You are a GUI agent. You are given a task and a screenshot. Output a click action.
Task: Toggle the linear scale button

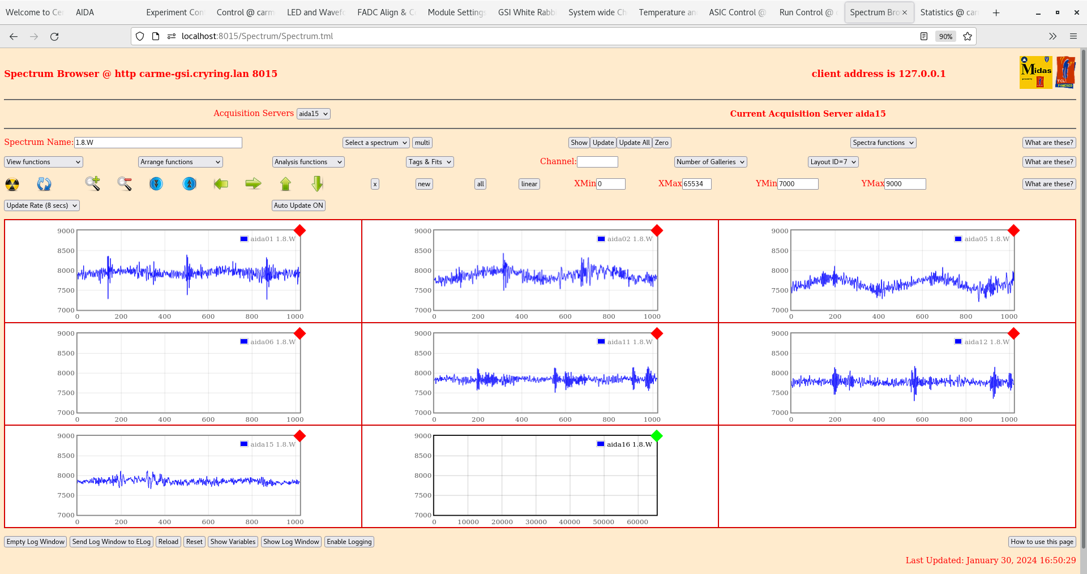(529, 184)
